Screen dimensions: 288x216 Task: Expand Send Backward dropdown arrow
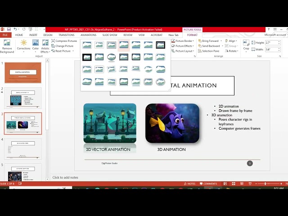(222, 46)
